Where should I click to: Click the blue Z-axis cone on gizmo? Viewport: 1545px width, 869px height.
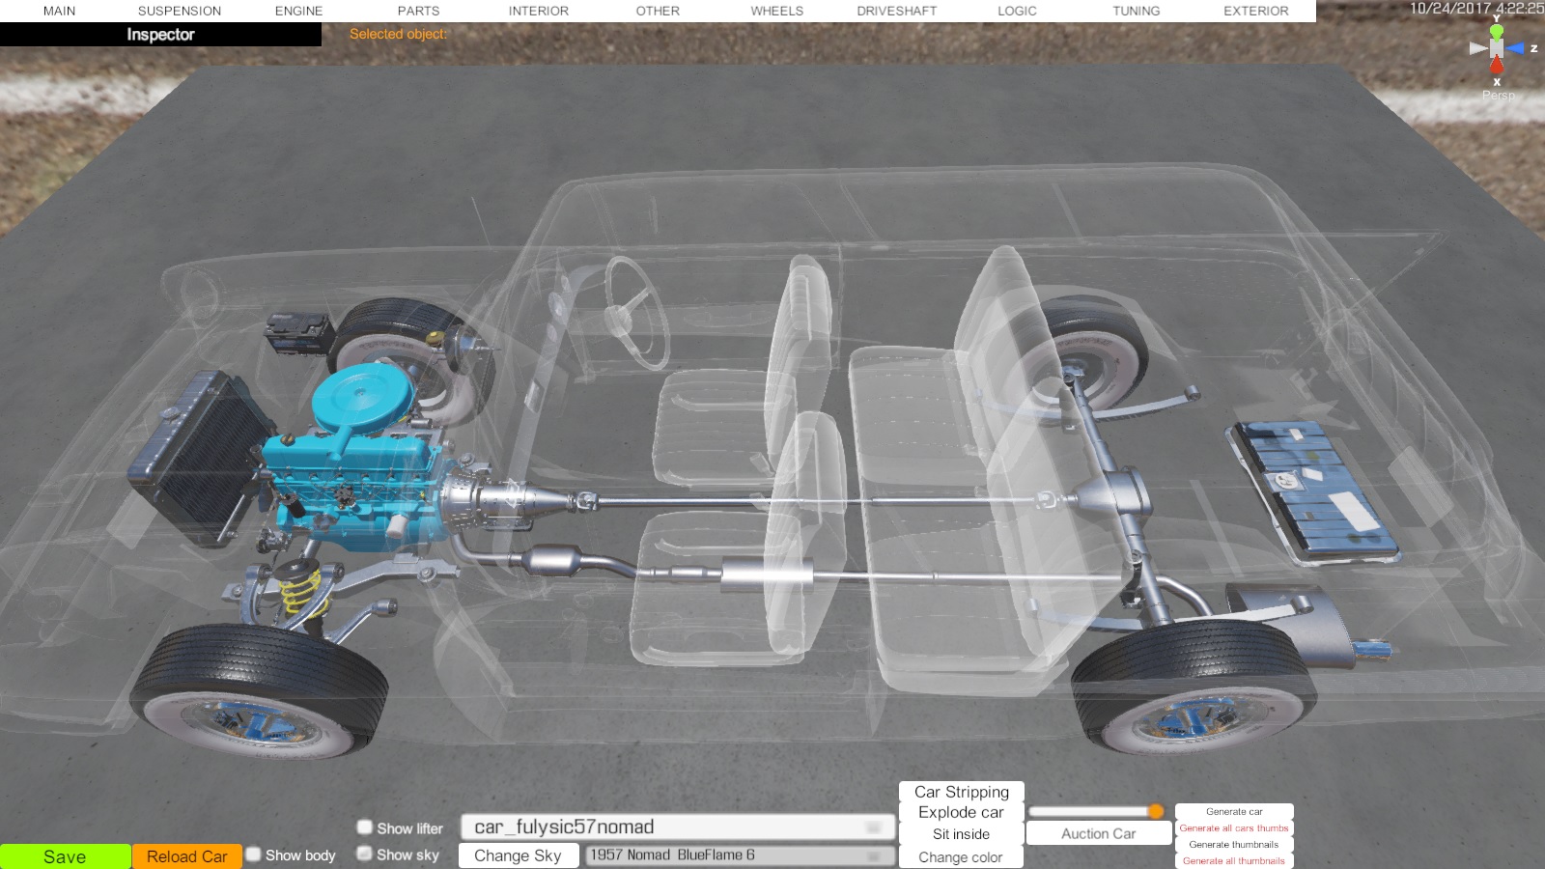click(x=1516, y=48)
